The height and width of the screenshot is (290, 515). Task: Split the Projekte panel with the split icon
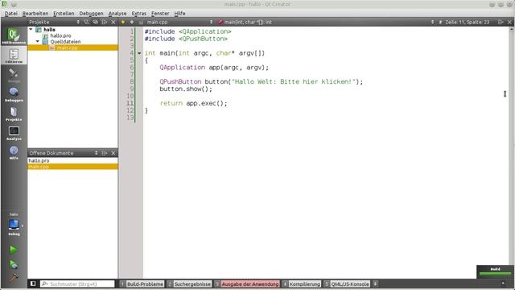105,22
